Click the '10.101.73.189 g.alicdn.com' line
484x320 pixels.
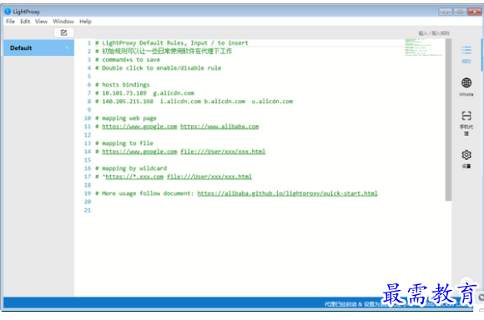point(144,92)
